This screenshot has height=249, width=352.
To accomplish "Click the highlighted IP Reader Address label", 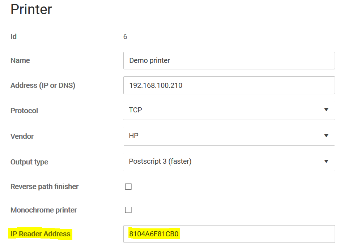I will (41, 234).
